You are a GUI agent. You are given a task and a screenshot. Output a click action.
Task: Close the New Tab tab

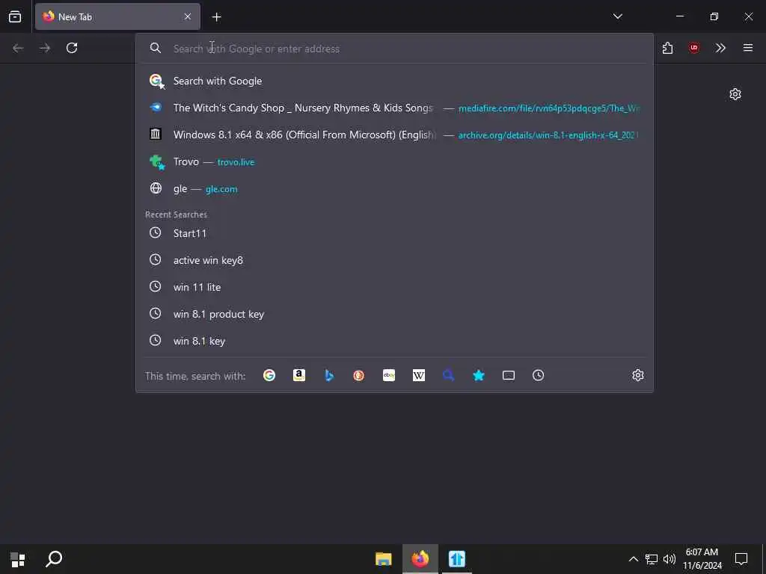[188, 16]
